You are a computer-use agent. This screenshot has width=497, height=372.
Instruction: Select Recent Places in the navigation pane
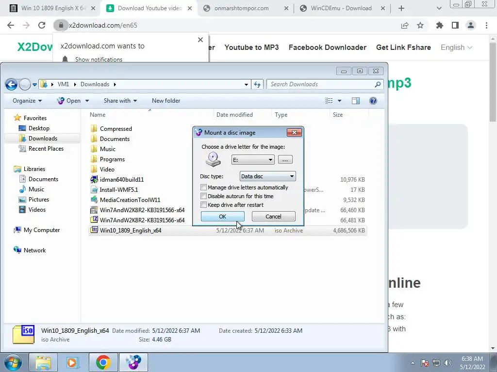46,148
